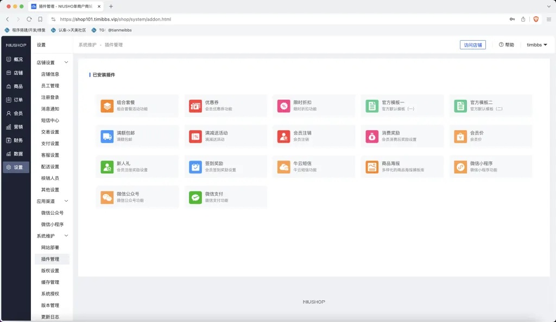This screenshot has height=322, width=556.
Task: Collapse the 应用渠道 section chevron
Action: (66, 201)
